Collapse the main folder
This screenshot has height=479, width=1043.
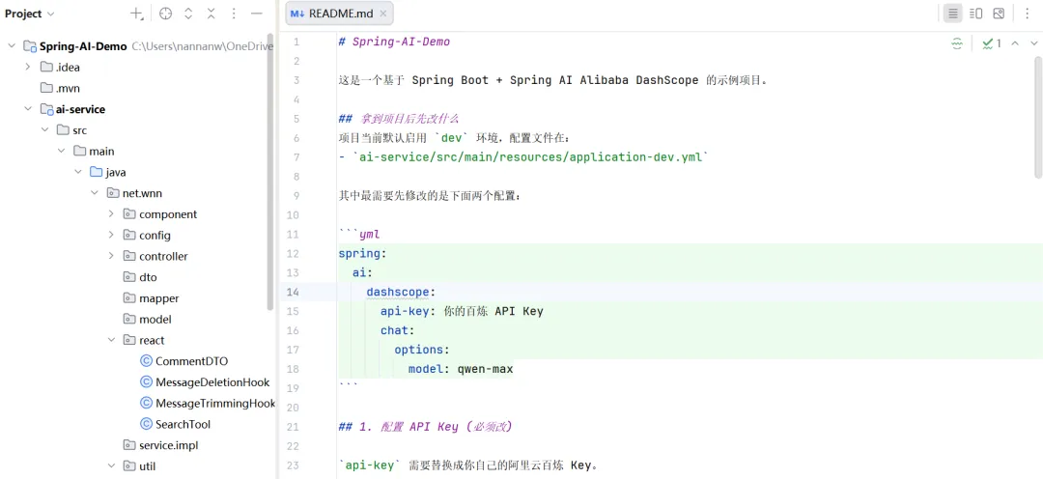coord(61,151)
